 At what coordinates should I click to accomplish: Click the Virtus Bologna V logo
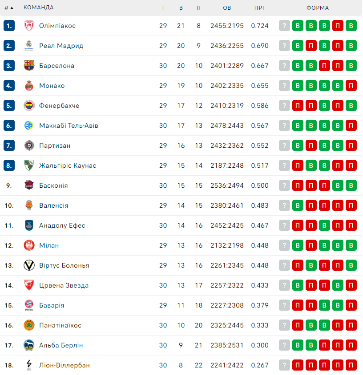(x=29, y=265)
